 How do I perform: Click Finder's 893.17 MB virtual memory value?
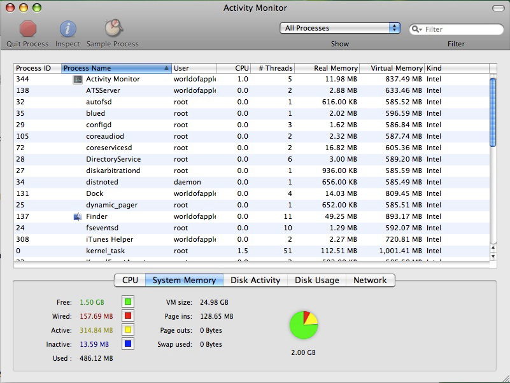(x=404, y=216)
